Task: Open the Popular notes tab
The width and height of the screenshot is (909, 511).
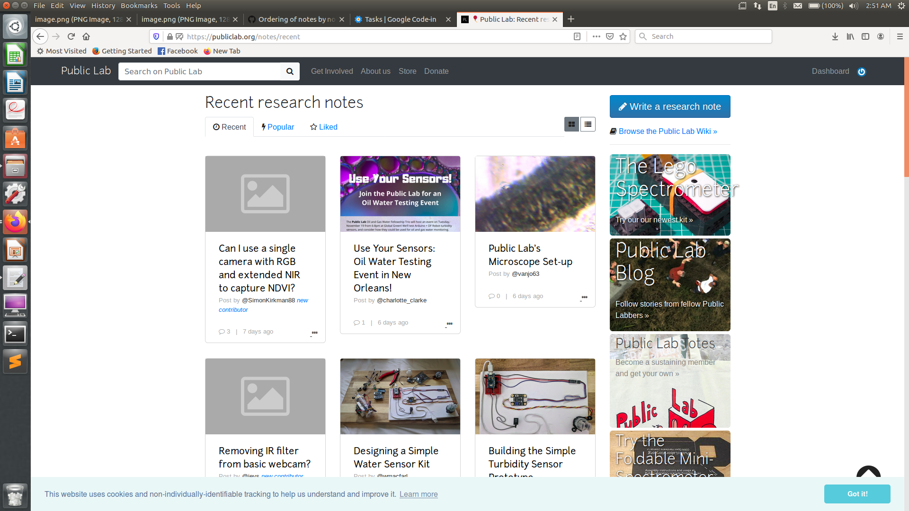Action: click(278, 127)
